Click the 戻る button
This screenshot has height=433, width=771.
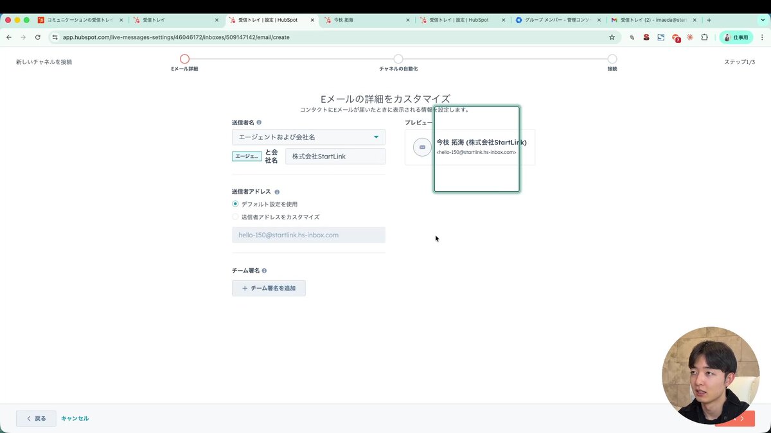36,418
